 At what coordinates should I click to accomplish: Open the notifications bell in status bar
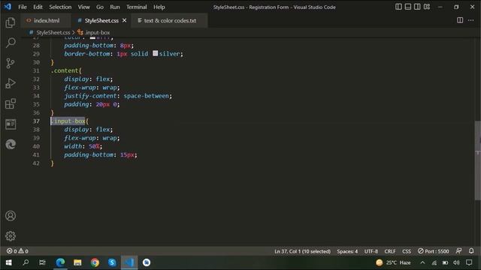(x=471, y=251)
